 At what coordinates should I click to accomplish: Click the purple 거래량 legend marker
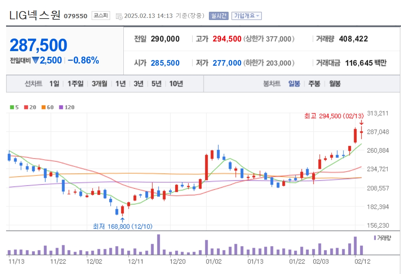tap(375, 238)
